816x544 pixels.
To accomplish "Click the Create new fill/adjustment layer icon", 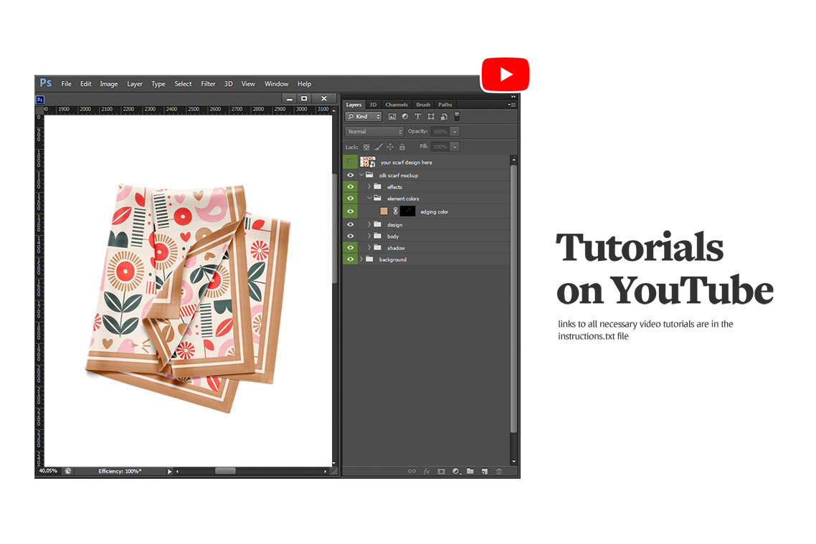I will 456,471.
